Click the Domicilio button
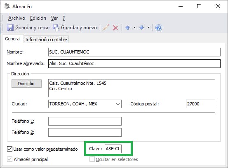 [x=26, y=84]
